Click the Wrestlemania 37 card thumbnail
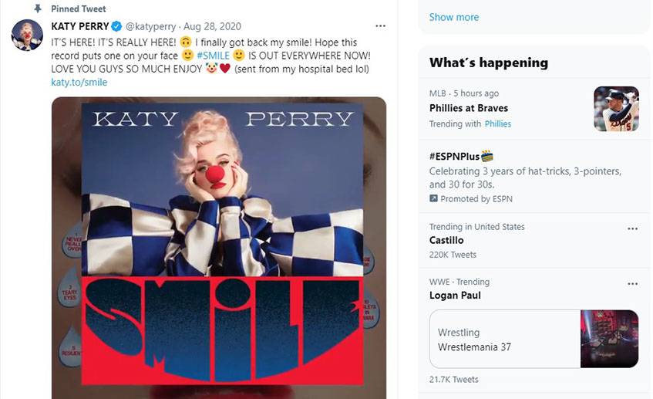The height and width of the screenshot is (399, 653). tap(609, 339)
